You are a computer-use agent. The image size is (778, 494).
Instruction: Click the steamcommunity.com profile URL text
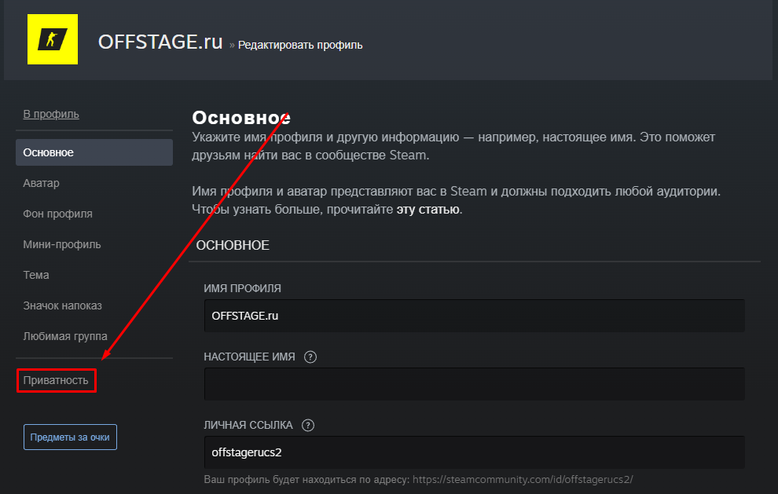pos(523,479)
